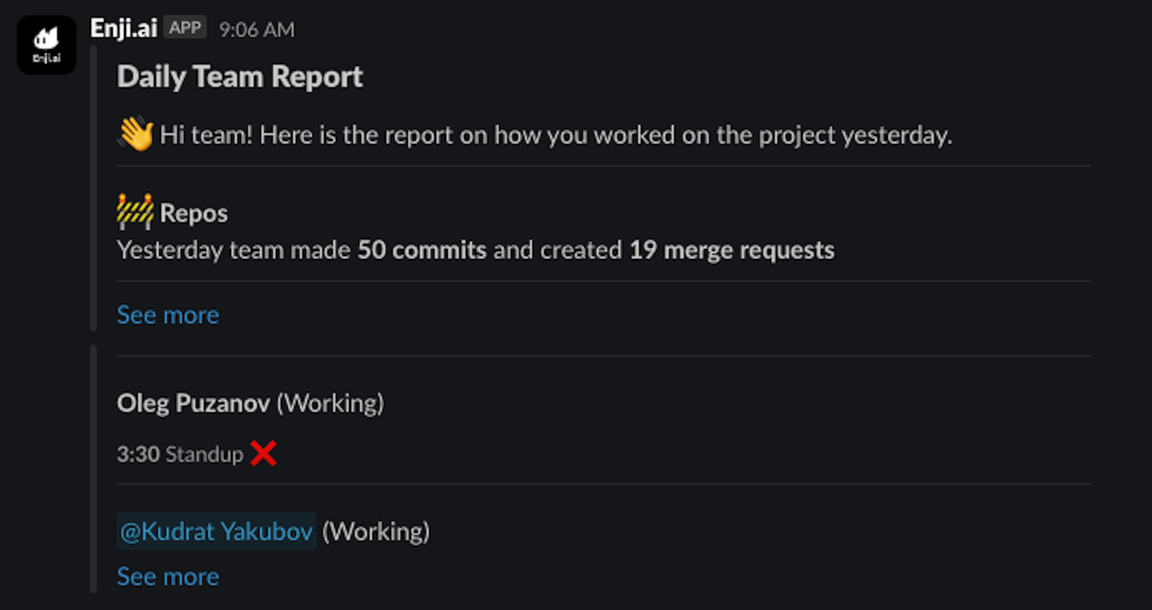Open the @Kudrat Yakubov mention

click(x=217, y=531)
